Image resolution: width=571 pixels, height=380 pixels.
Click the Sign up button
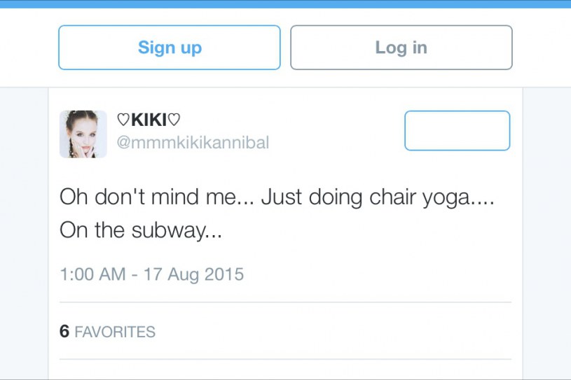(x=170, y=48)
